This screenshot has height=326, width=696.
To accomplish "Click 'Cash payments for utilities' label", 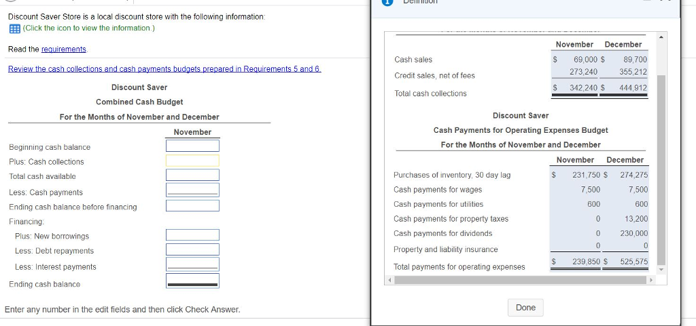I will point(438,204).
